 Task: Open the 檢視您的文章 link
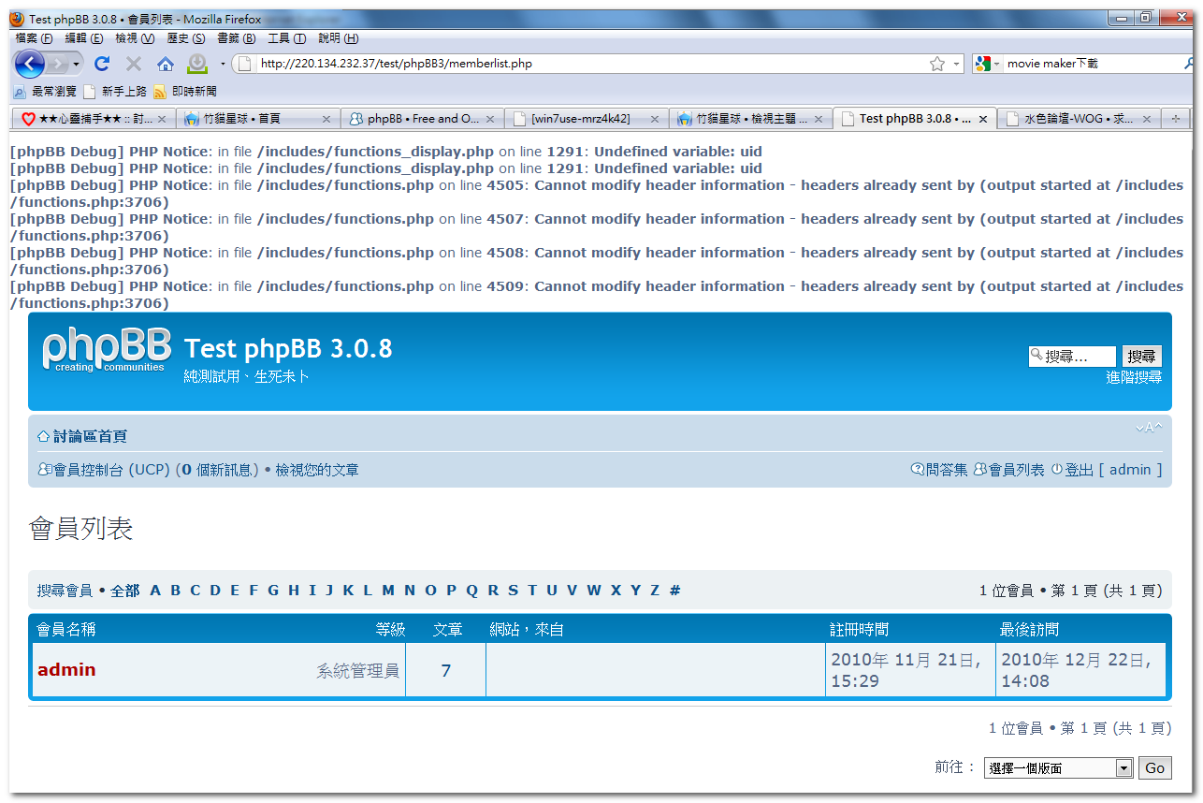pyautogui.click(x=317, y=470)
